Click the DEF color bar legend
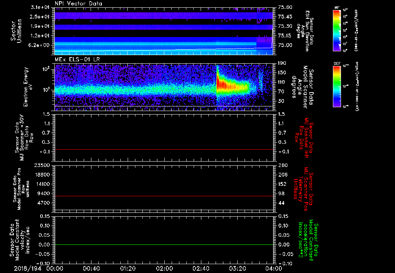 tap(337, 86)
